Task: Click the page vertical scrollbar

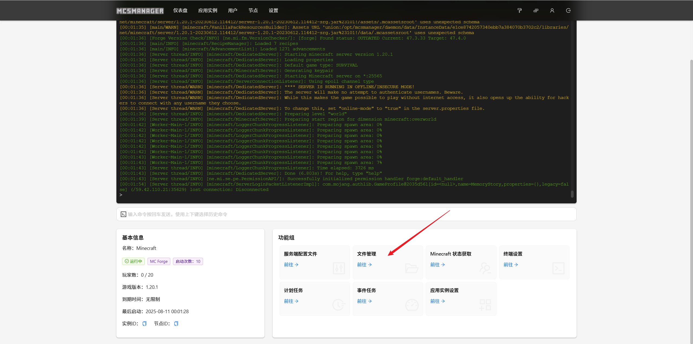Action: pos(691,201)
